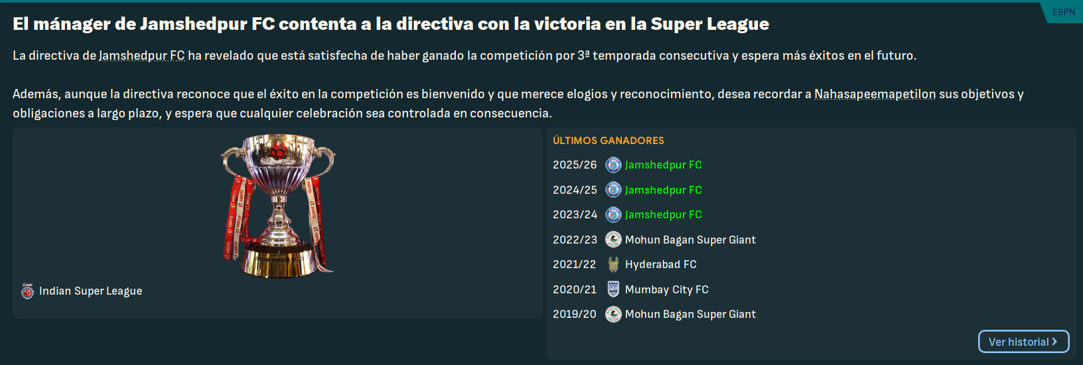Click the Hyderabad FC crest icon

613,264
